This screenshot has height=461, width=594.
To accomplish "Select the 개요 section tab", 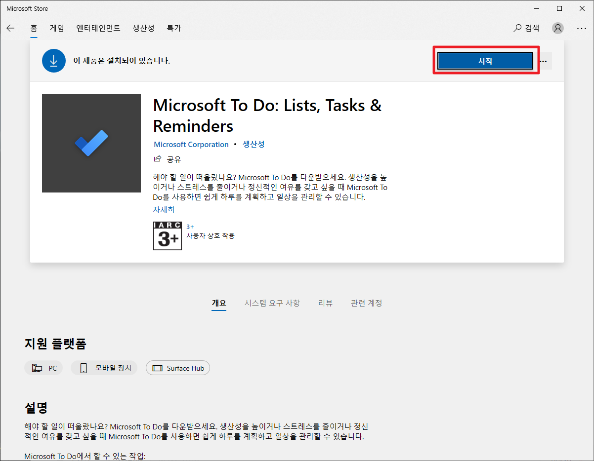I will 219,303.
